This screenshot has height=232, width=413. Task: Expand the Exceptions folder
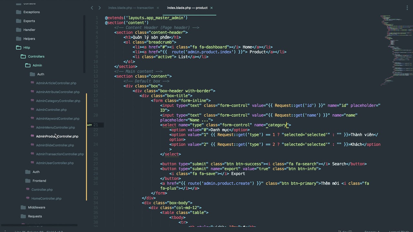32,12
